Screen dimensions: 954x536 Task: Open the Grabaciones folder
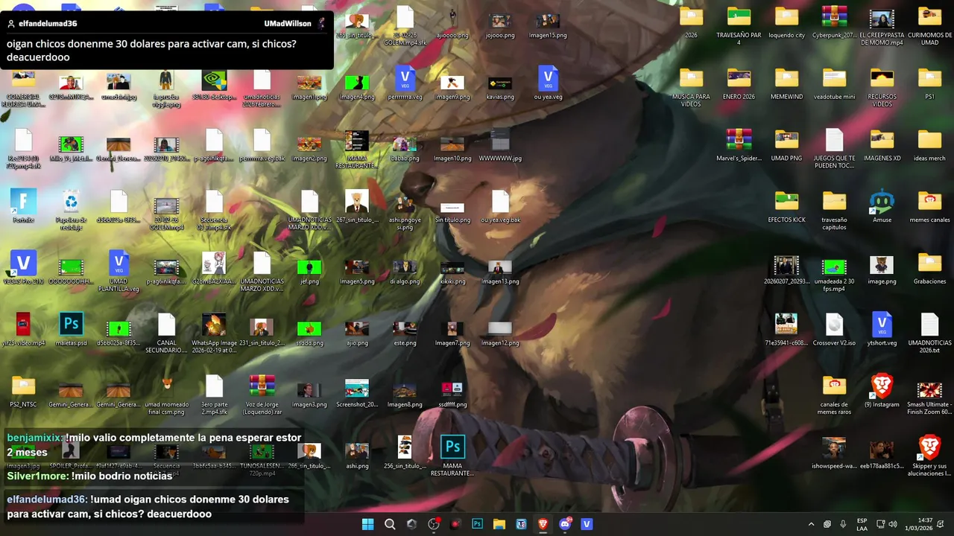(929, 268)
